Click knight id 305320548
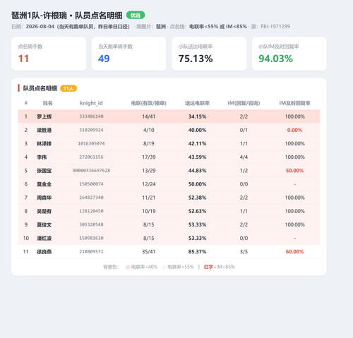Image resolution: width=353 pixels, height=338 pixels. point(91,224)
